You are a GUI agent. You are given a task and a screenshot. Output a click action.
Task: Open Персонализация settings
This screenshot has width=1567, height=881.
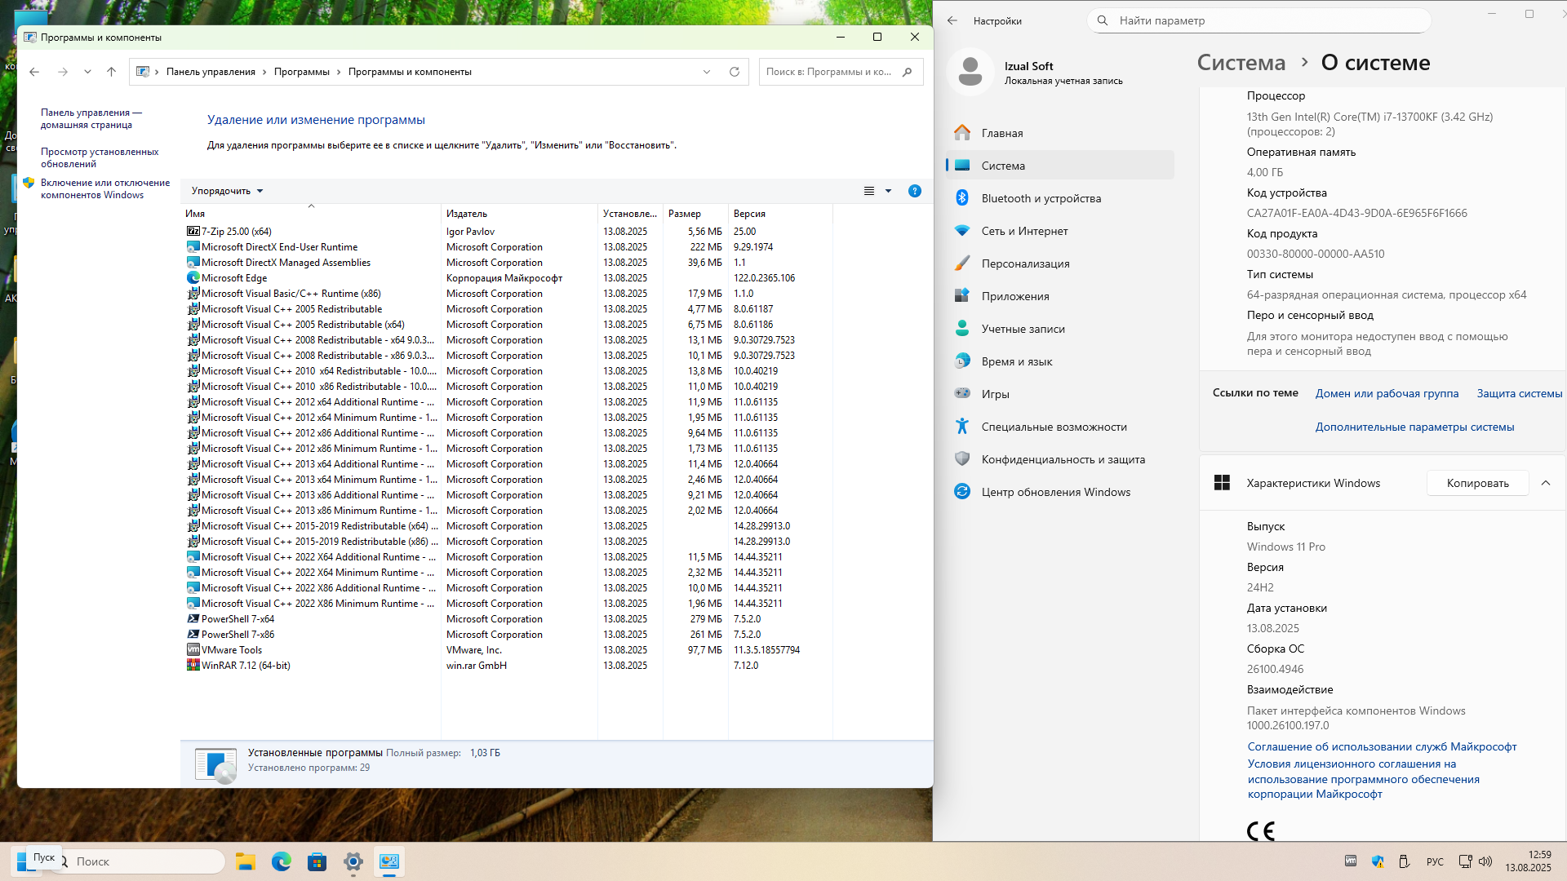pyautogui.click(x=1059, y=263)
